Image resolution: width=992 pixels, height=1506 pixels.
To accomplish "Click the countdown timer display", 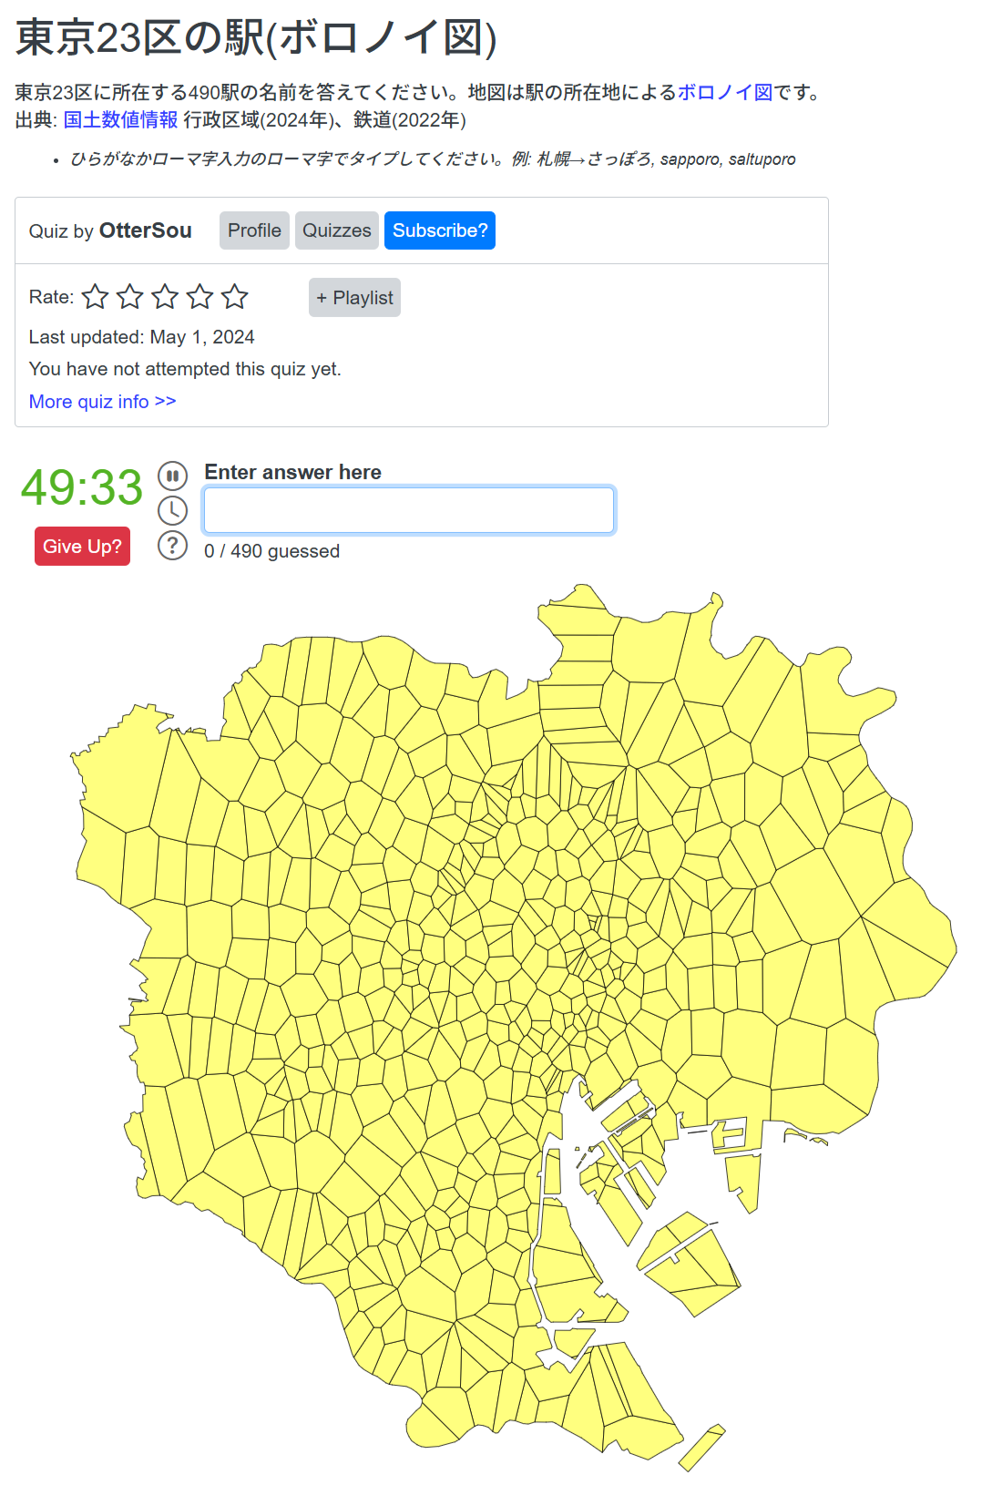I will click(x=82, y=487).
